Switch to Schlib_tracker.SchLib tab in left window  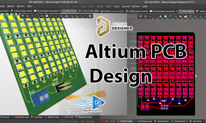(x=22, y=11)
